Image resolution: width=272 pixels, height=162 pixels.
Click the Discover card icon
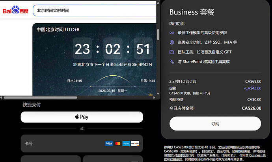pos(135,143)
